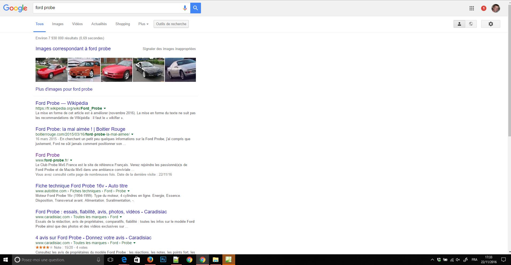This screenshot has width=511, height=265.
Task: Open white Ford Probe thumbnail
Action: click(x=180, y=70)
